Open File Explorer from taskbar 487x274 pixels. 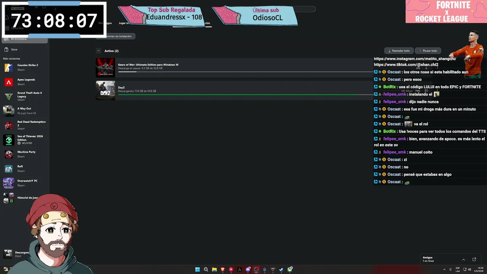click(214, 269)
